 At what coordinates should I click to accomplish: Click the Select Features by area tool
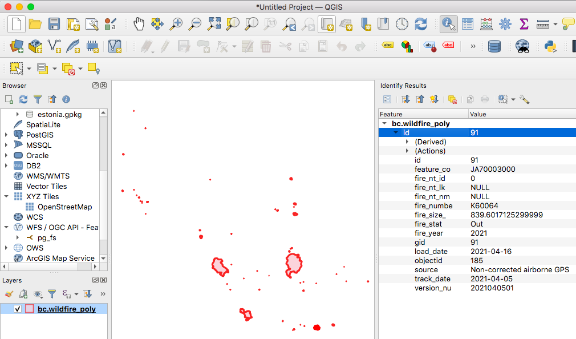(x=17, y=68)
